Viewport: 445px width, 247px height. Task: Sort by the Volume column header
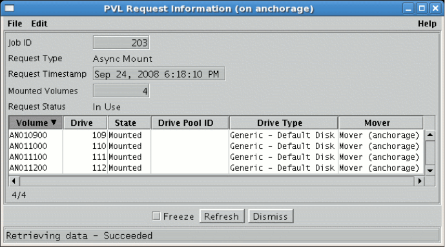point(36,123)
